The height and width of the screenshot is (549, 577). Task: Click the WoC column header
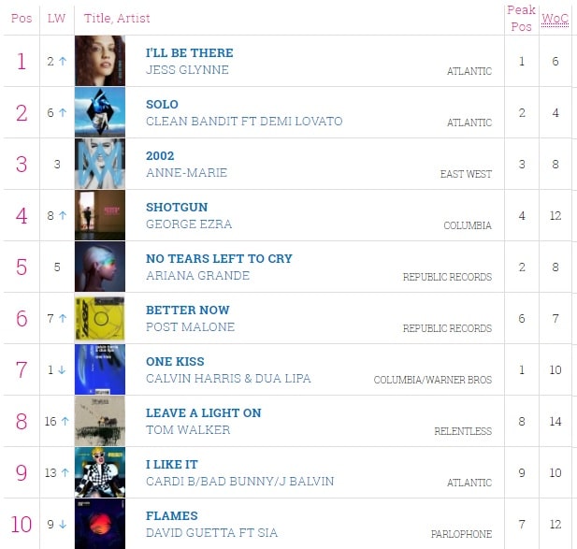pyautogui.click(x=555, y=18)
